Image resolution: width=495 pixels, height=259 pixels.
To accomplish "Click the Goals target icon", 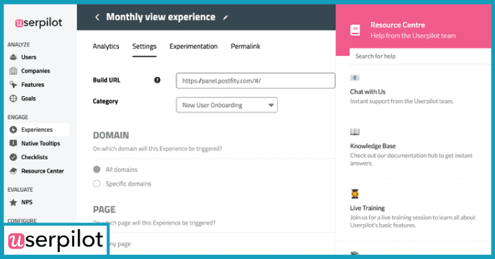I will pyautogui.click(x=13, y=98).
